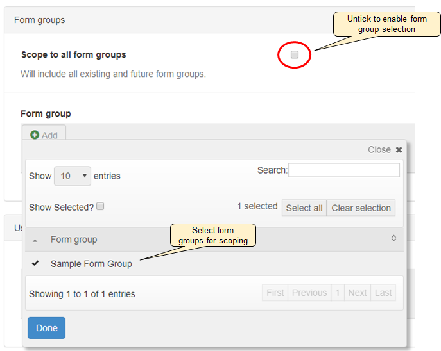Jump to the Last page

point(383,293)
